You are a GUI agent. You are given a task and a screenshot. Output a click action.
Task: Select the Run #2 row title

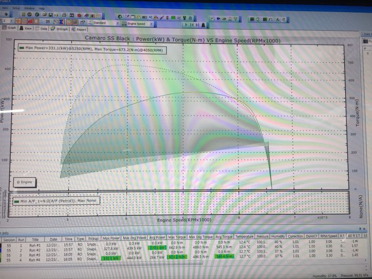(35, 250)
